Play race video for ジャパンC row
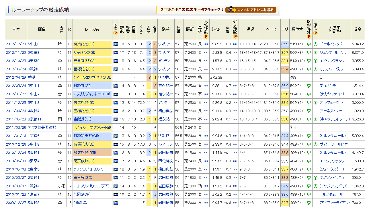The image size is (369, 212). (x=116, y=53)
